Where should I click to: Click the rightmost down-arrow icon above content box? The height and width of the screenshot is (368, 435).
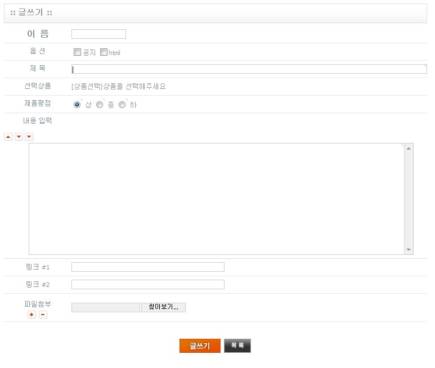pos(29,137)
